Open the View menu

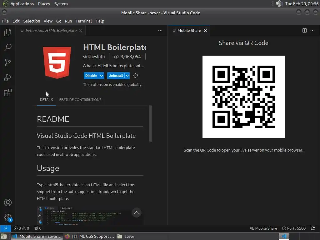pos(48,21)
